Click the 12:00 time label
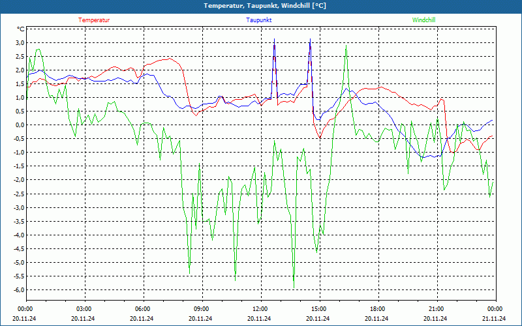This screenshot has height=326, width=522. point(259,309)
